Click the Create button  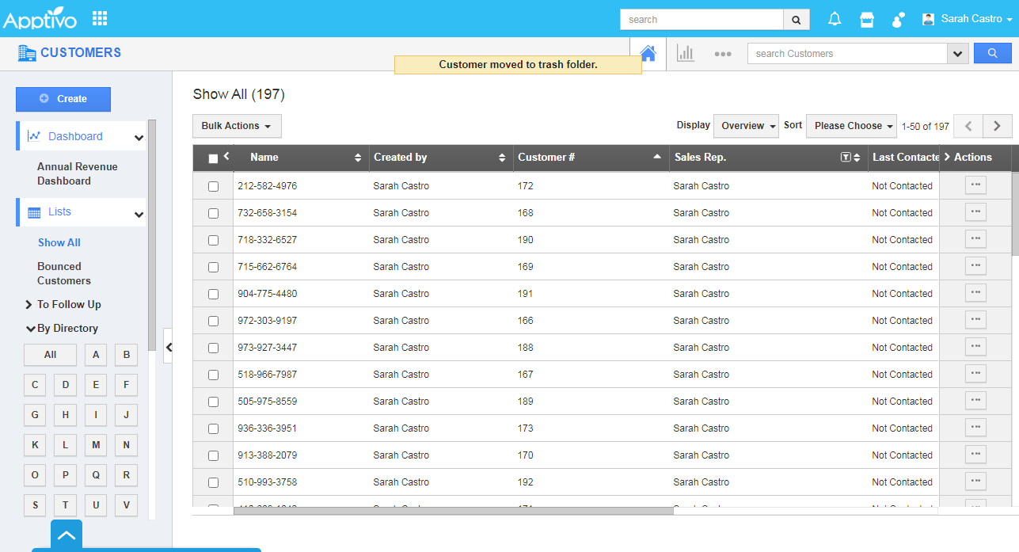point(63,99)
